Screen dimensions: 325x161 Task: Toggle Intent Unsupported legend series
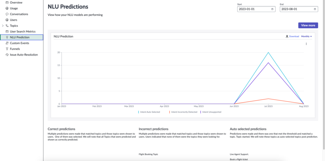click(x=210, y=112)
